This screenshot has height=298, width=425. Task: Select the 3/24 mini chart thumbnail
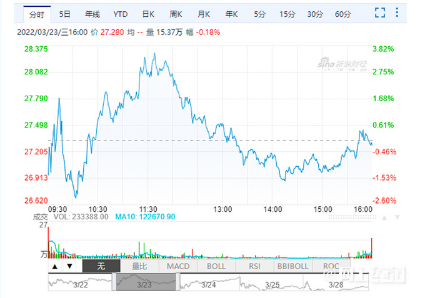point(209,283)
